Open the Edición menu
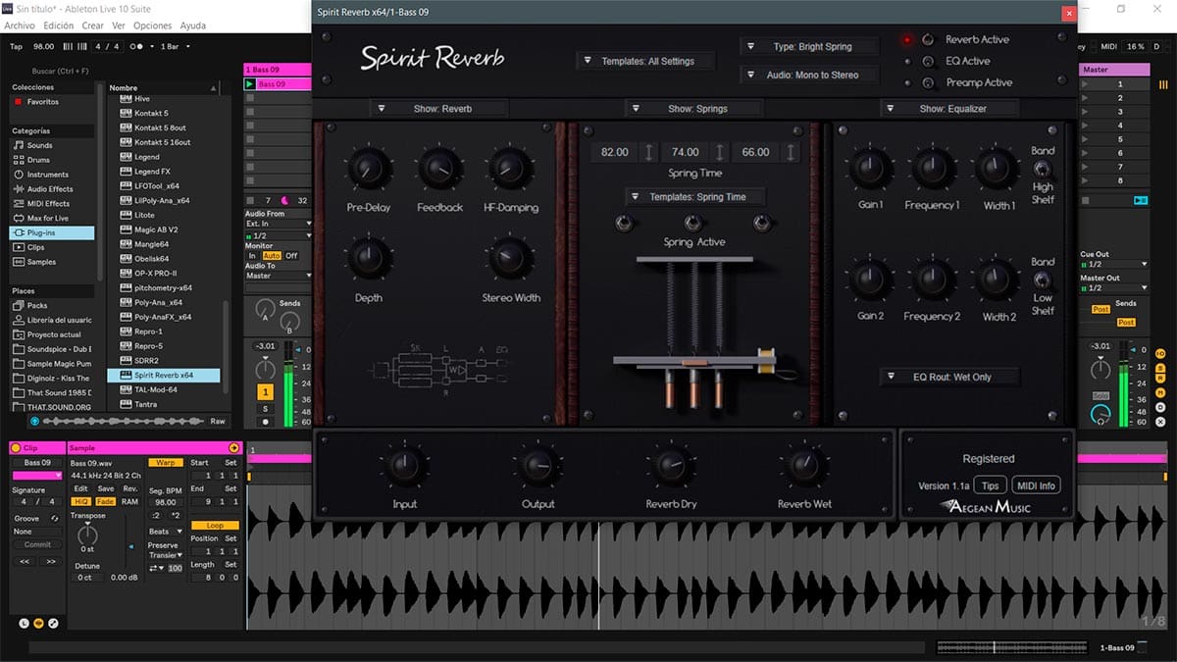The height and width of the screenshot is (662, 1177). coord(59,25)
